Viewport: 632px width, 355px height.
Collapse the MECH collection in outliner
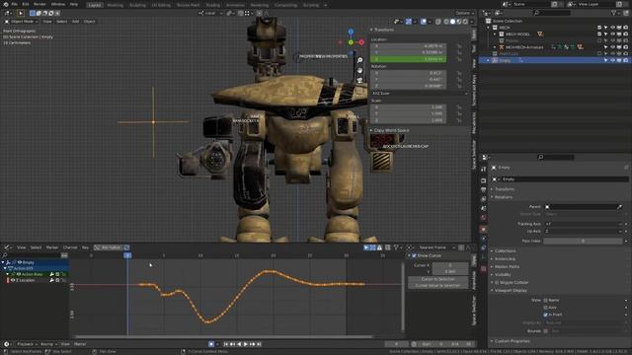pyautogui.click(x=489, y=28)
